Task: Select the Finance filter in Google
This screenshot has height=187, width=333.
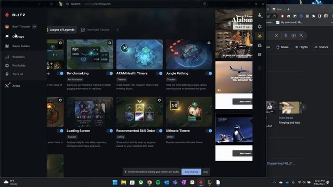Action: (322, 47)
